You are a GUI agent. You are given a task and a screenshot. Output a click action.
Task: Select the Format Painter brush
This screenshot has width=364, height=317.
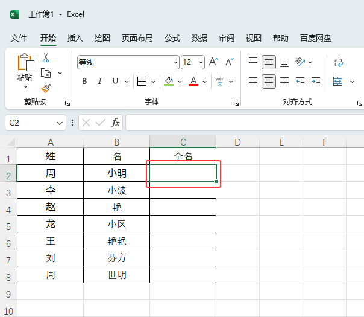pos(46,88)
